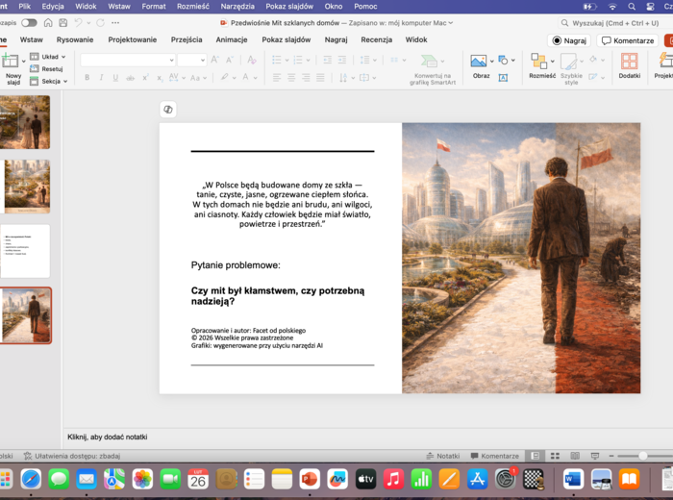The image size is (673, 500).
Task: Open reading view from status bar
Action: tap(574, 456)
